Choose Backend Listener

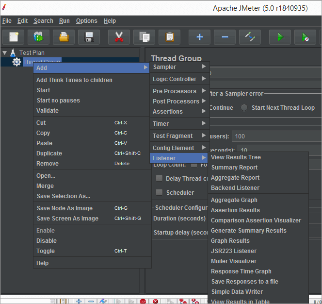point(258,188)
